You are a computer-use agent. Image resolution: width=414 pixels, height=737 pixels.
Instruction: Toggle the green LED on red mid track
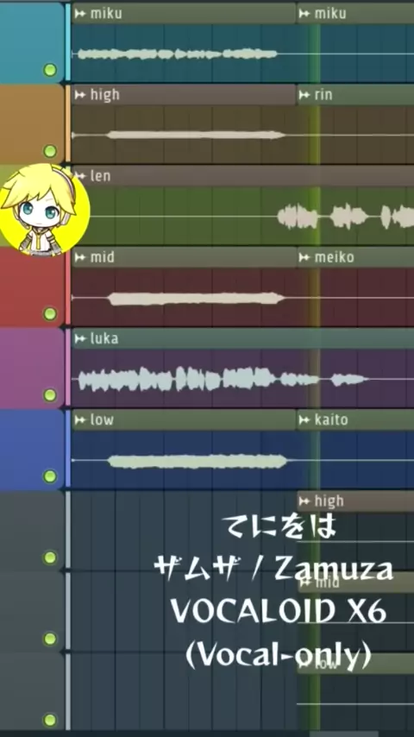pos(50,313)
